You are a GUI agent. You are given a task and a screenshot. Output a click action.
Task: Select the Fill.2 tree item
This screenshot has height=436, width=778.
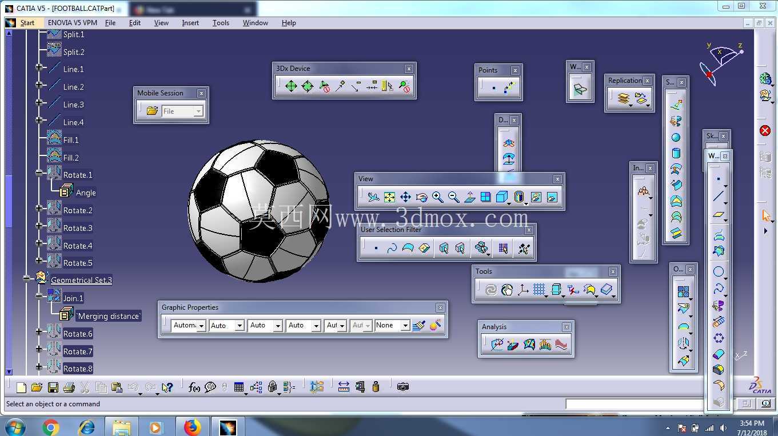click(71, 158)
